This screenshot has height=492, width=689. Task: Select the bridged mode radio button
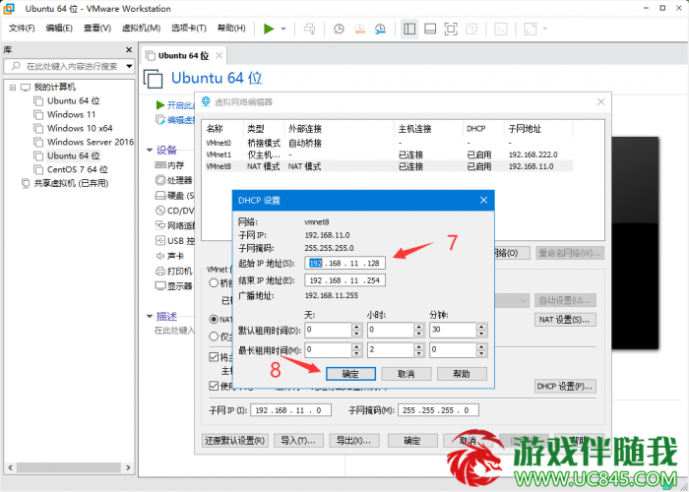(214, 283)
